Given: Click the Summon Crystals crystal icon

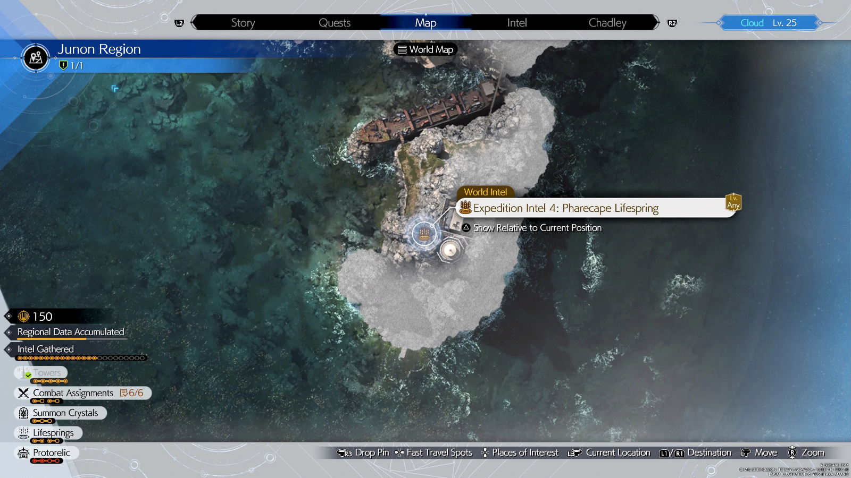Looking at the screenshot, I should click(x=23, y=413).
